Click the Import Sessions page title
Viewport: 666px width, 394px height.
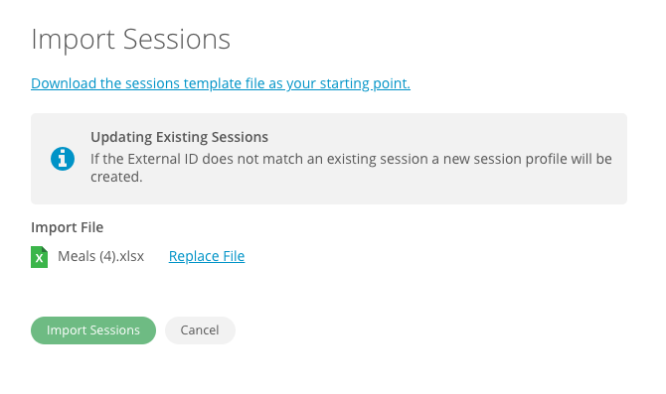[131, 39]
